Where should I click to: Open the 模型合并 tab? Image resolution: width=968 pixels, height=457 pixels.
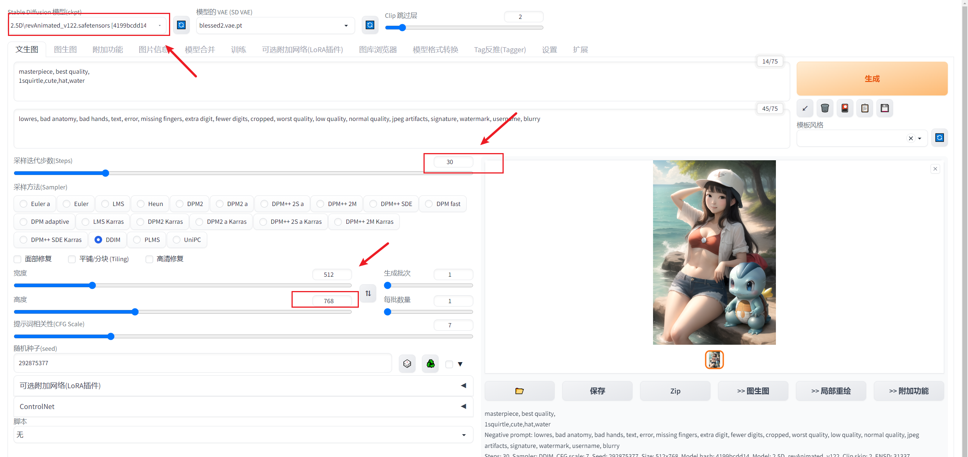(200, 50)
